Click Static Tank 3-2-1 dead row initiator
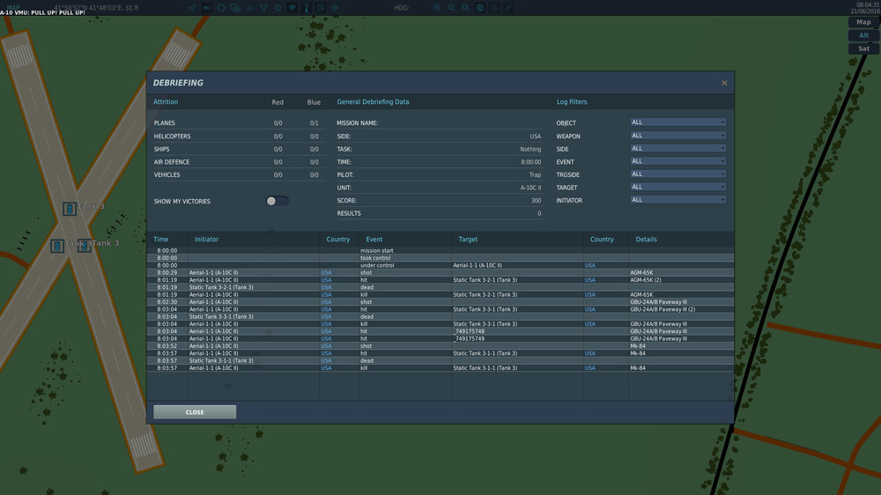Viewport: 881px width, 495px height. point(221,287)
